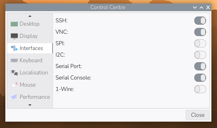Toggle Serial Port off
This screenshot has width=217, height=128.
(x=200, y=66)
